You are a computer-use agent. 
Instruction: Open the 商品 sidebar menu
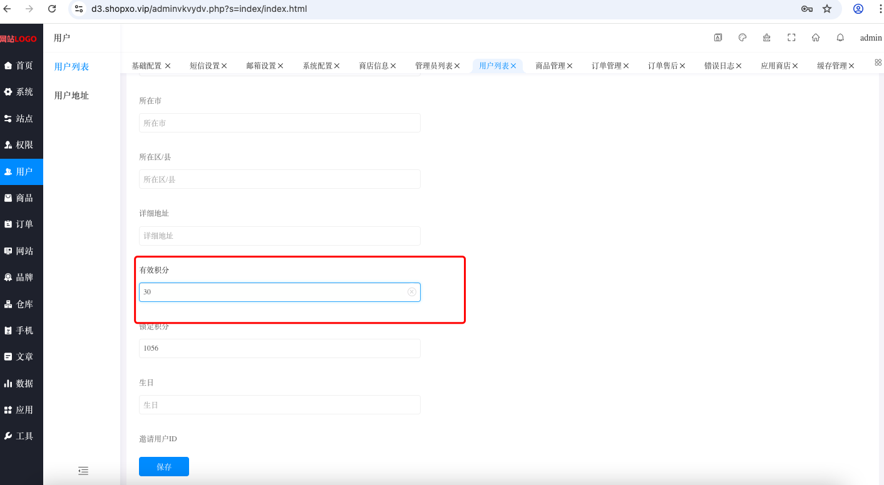[21, 198]
